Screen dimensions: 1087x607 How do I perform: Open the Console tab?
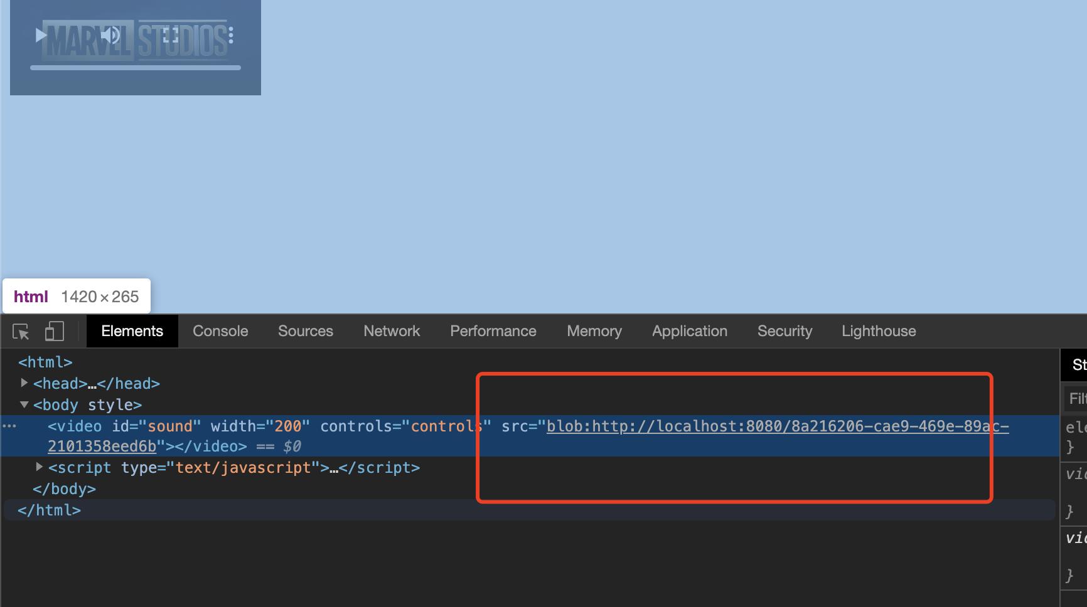[220, 331]
